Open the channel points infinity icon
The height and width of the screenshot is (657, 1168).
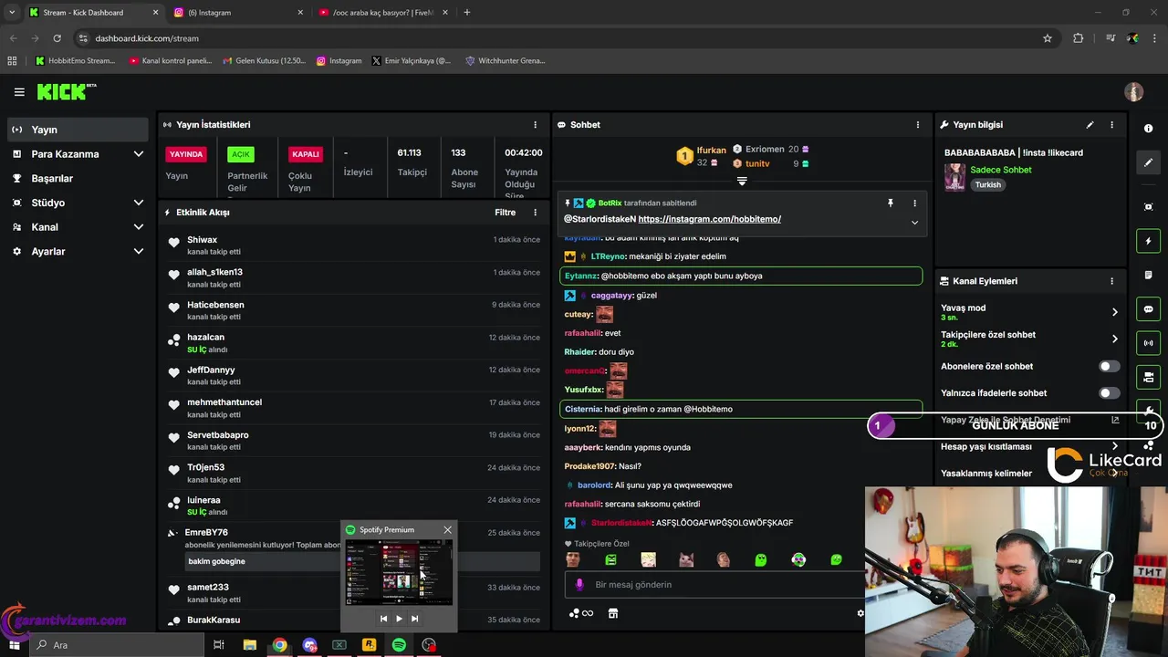[581, 613]
